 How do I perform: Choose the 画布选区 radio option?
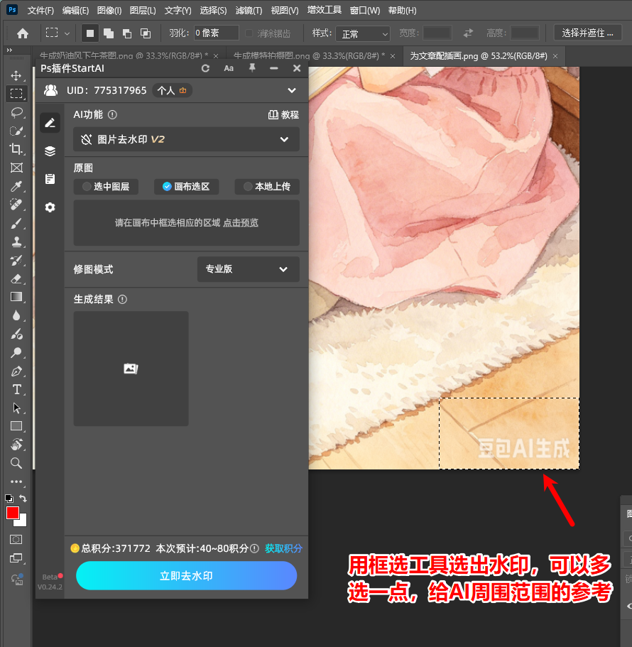tap(187, 187)
